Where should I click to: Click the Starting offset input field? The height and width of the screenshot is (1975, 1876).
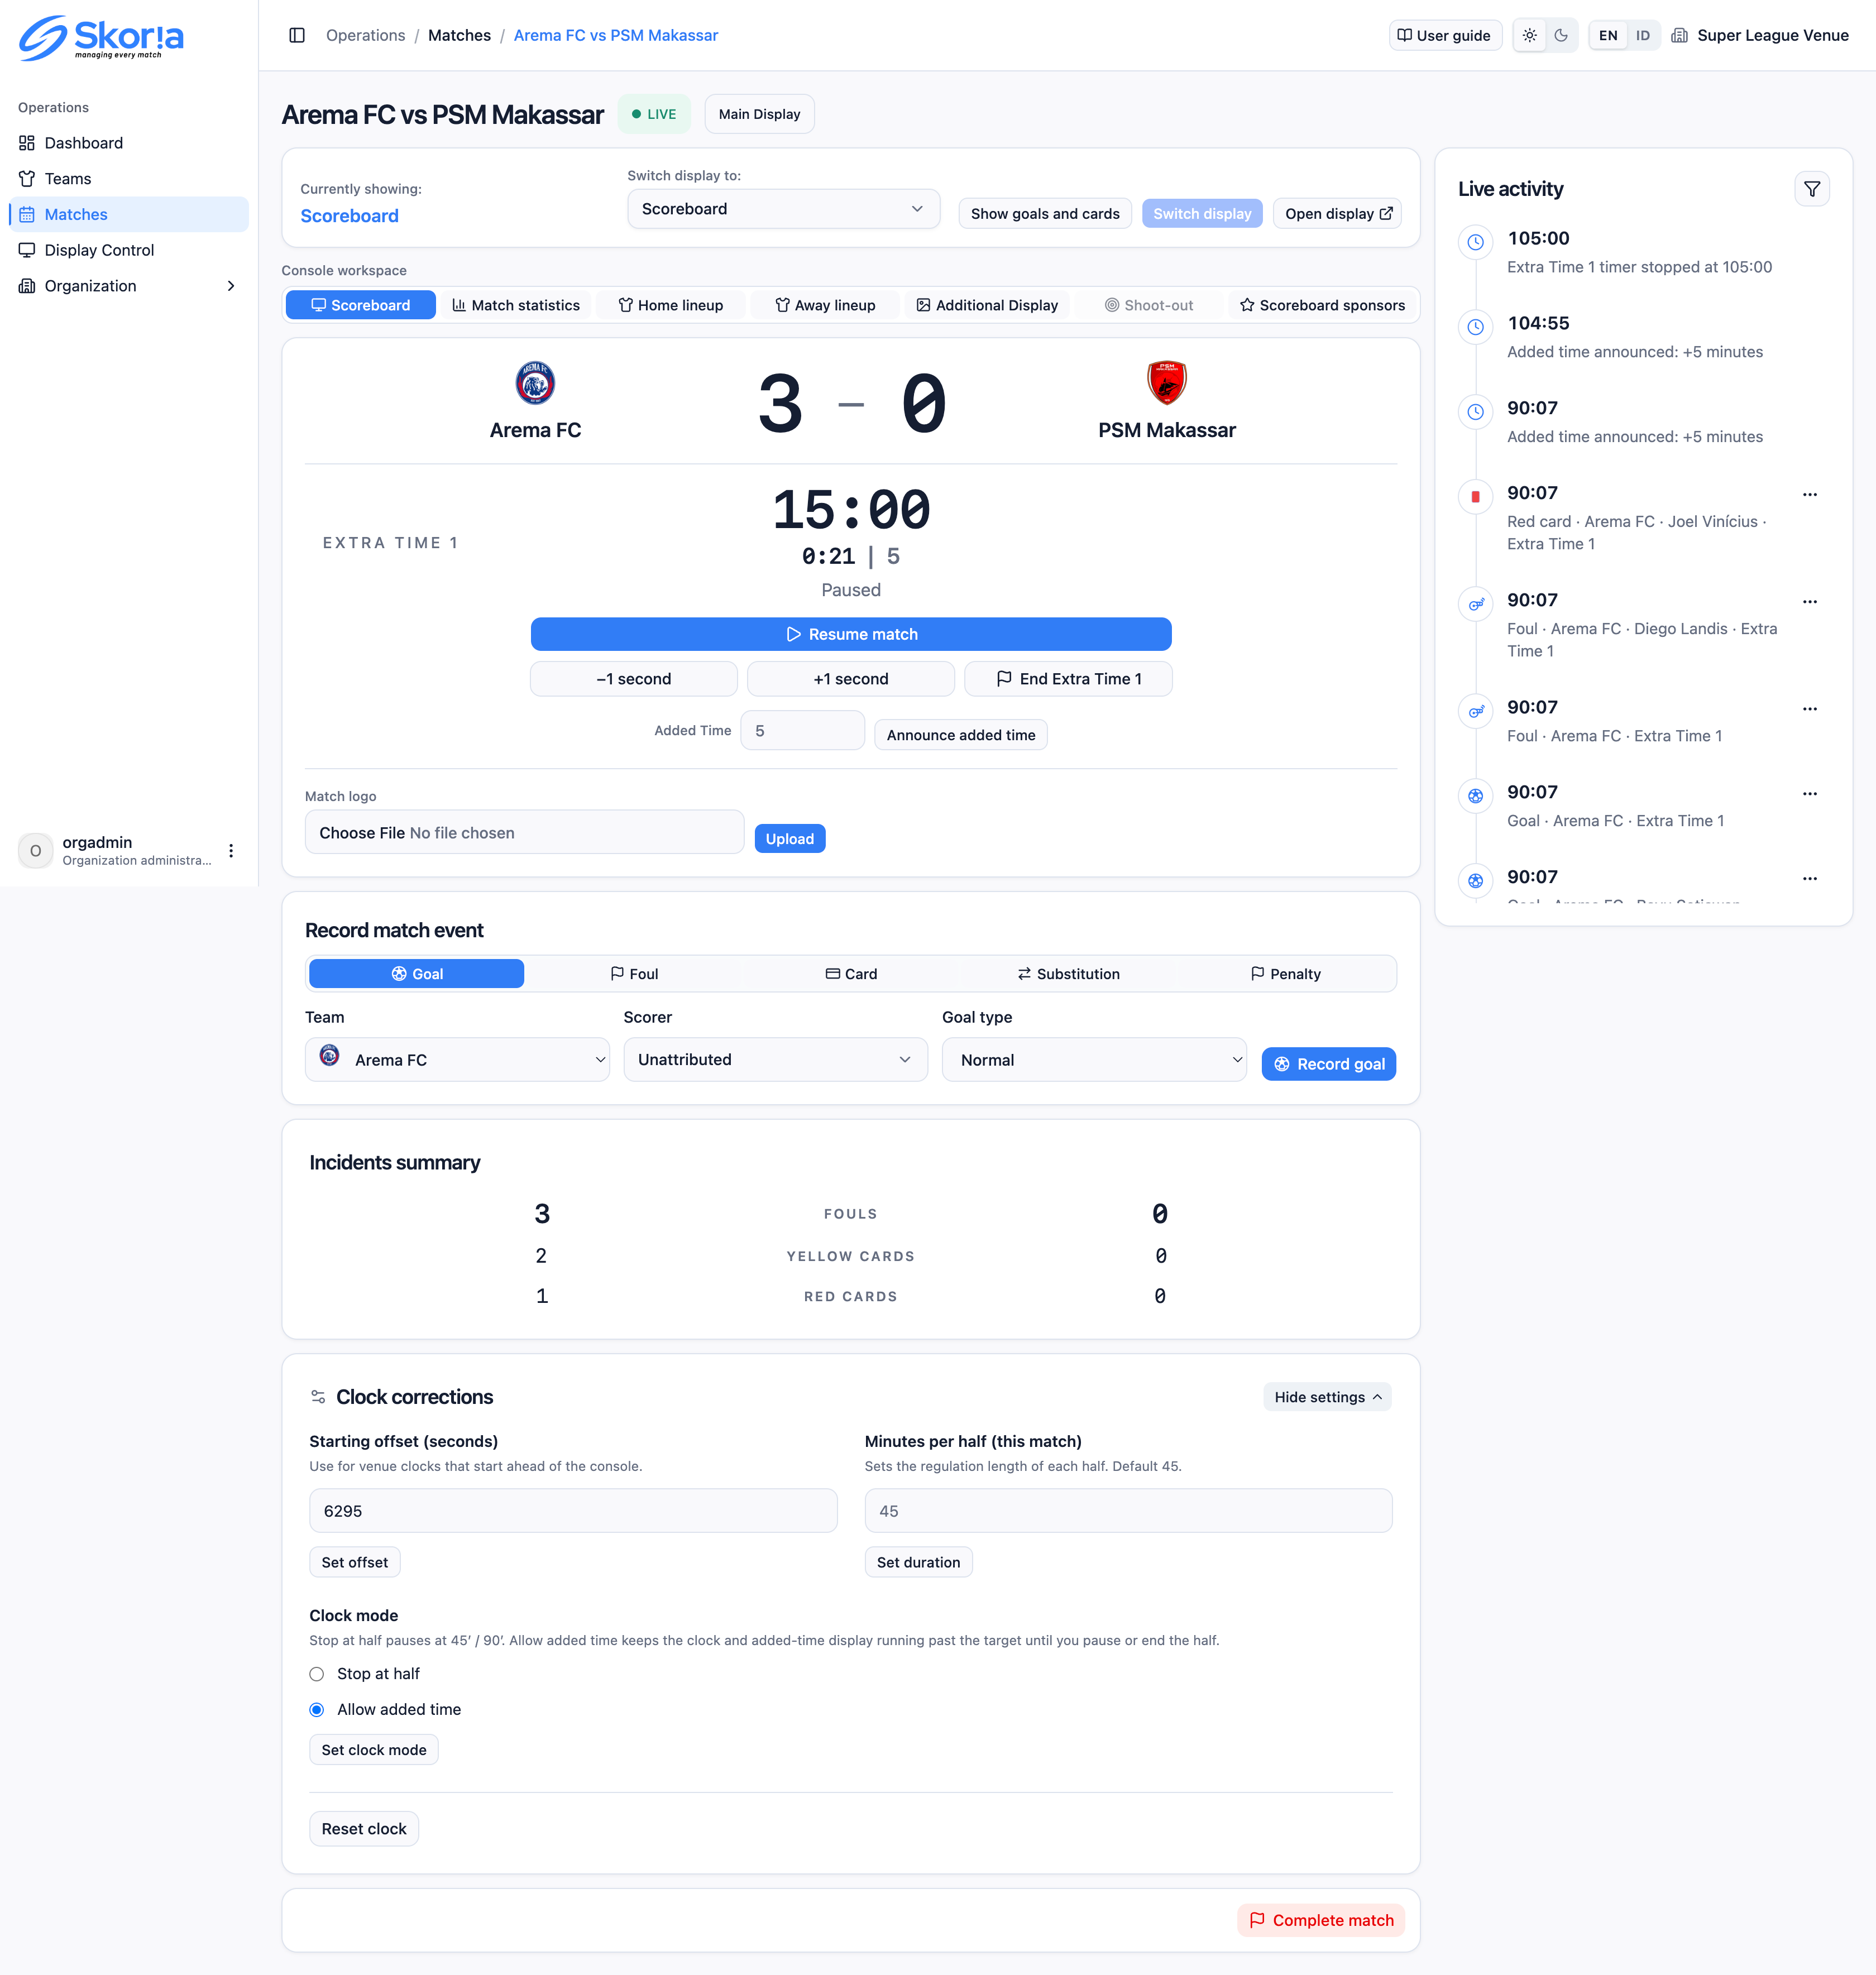(573, 1511)
